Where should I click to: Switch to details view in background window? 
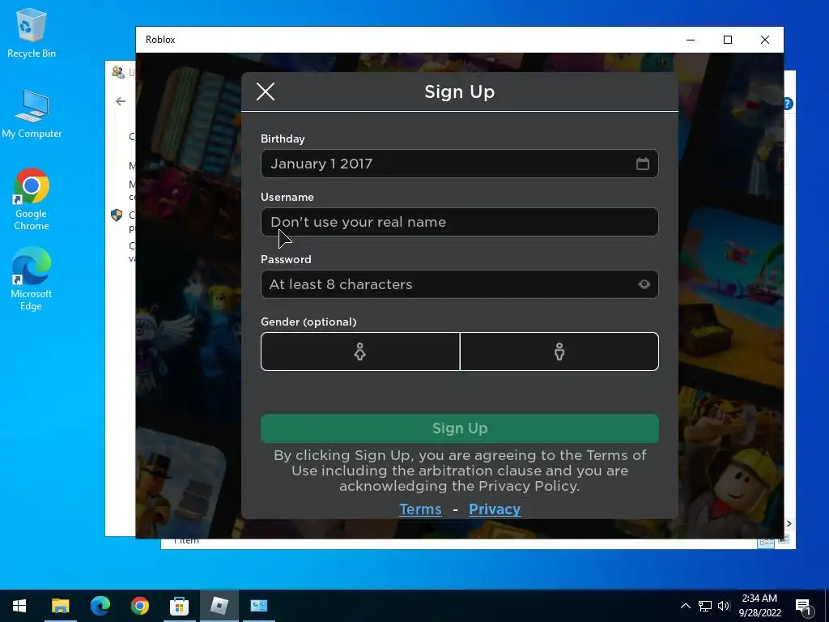click(x=767, y=542)
